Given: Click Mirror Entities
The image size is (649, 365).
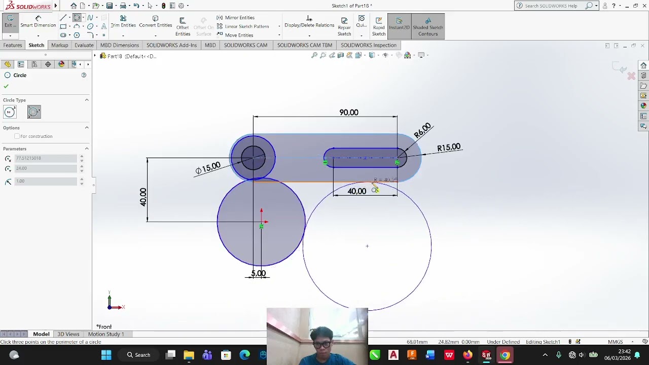Looking at the screenshot, I should [x=236, y=18].
